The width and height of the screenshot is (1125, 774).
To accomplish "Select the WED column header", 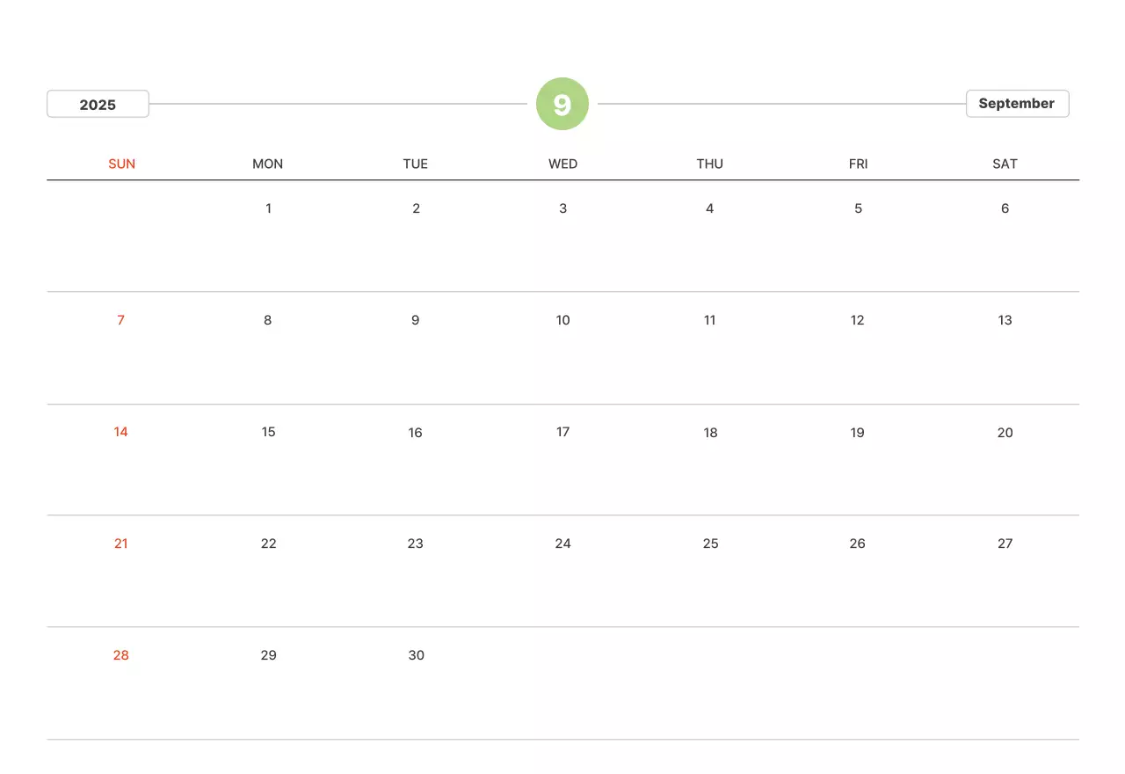I will click(562, 164).
